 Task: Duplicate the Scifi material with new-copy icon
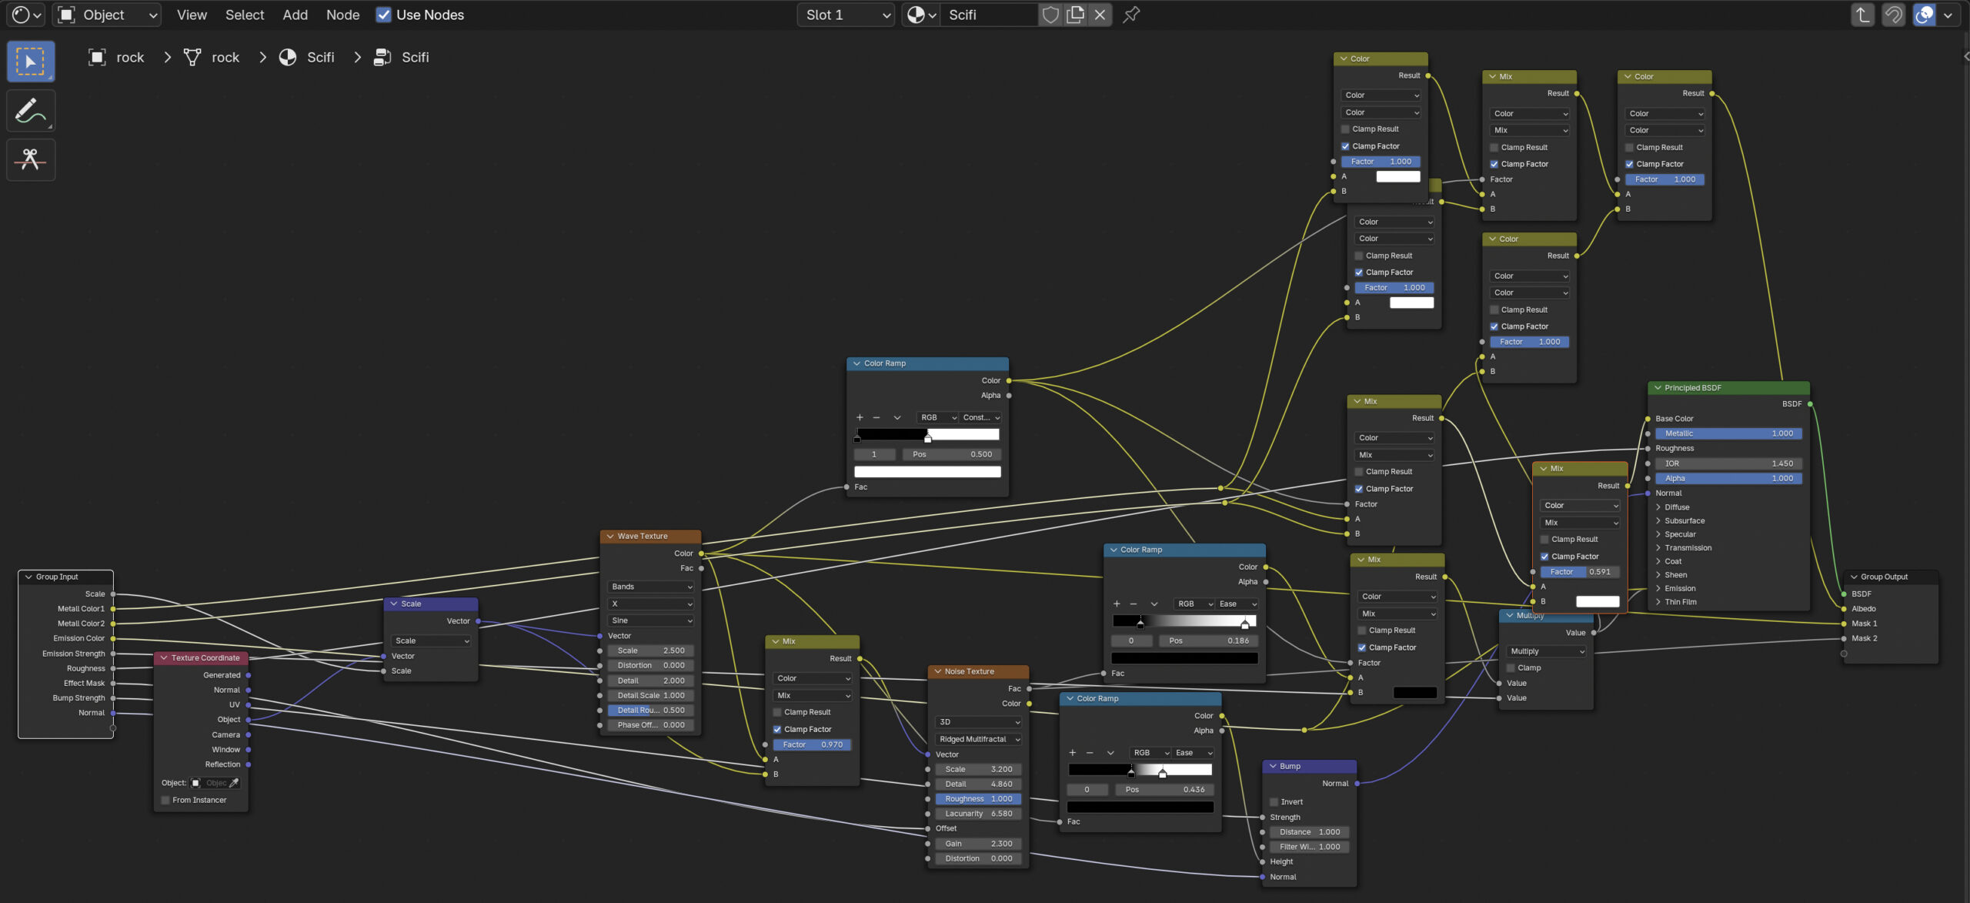point(1076,15)
